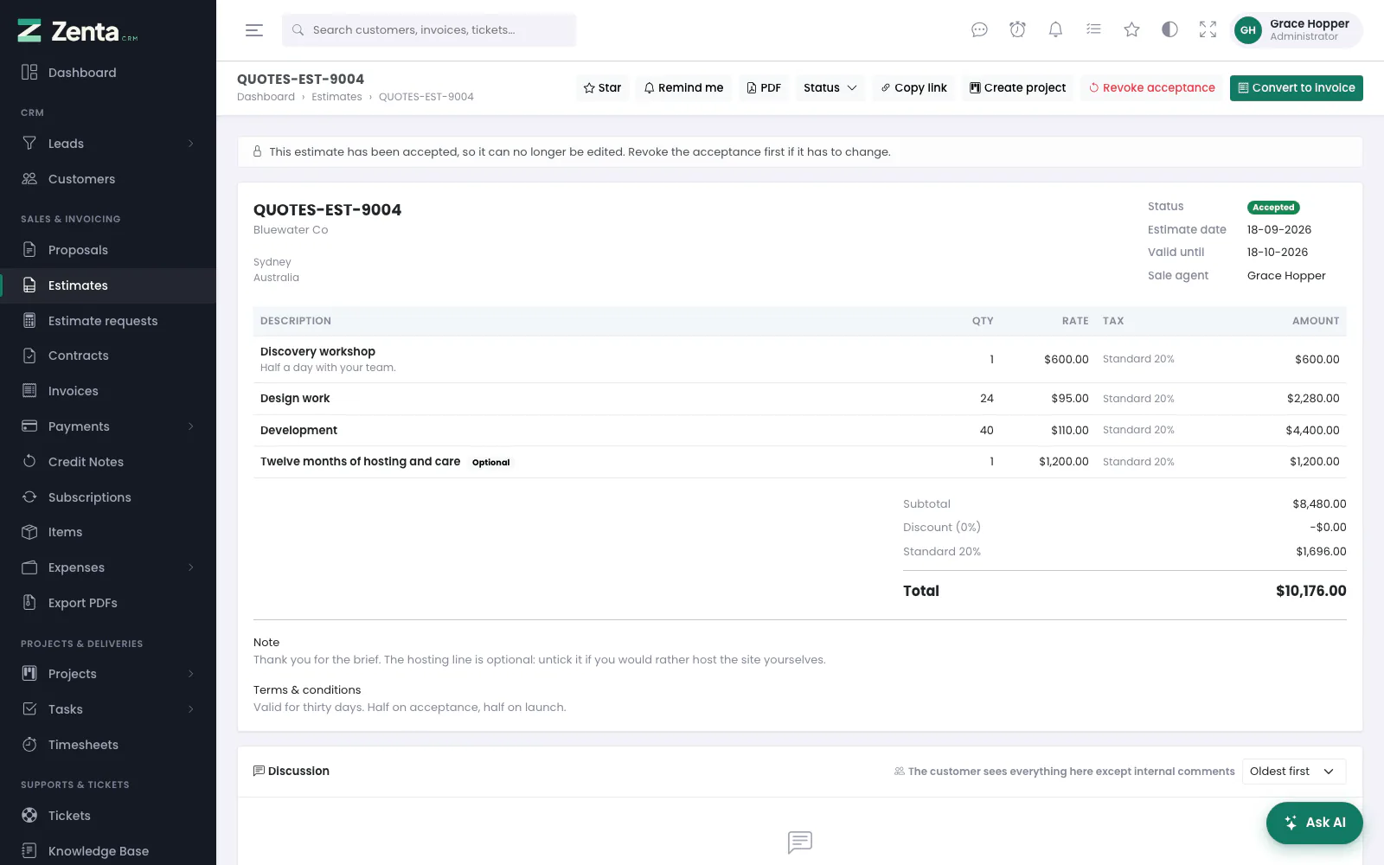Click Revoke acceptance

[1151, 88]
